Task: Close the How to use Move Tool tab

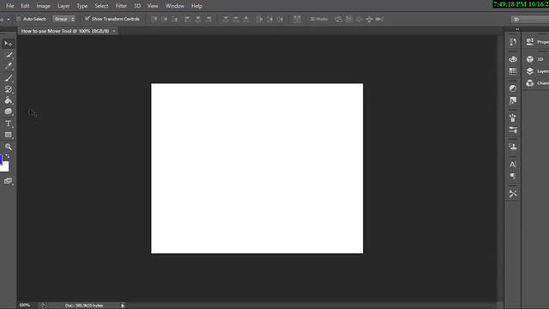Action: (x=114, y=31)
